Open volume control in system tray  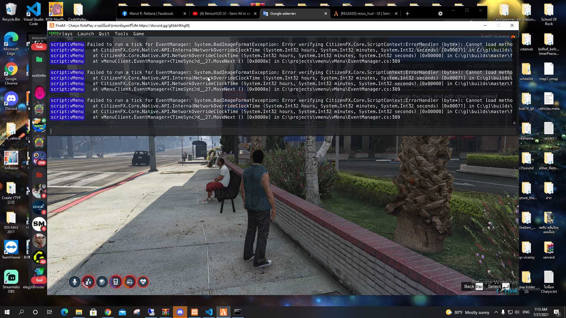(517, 312)
